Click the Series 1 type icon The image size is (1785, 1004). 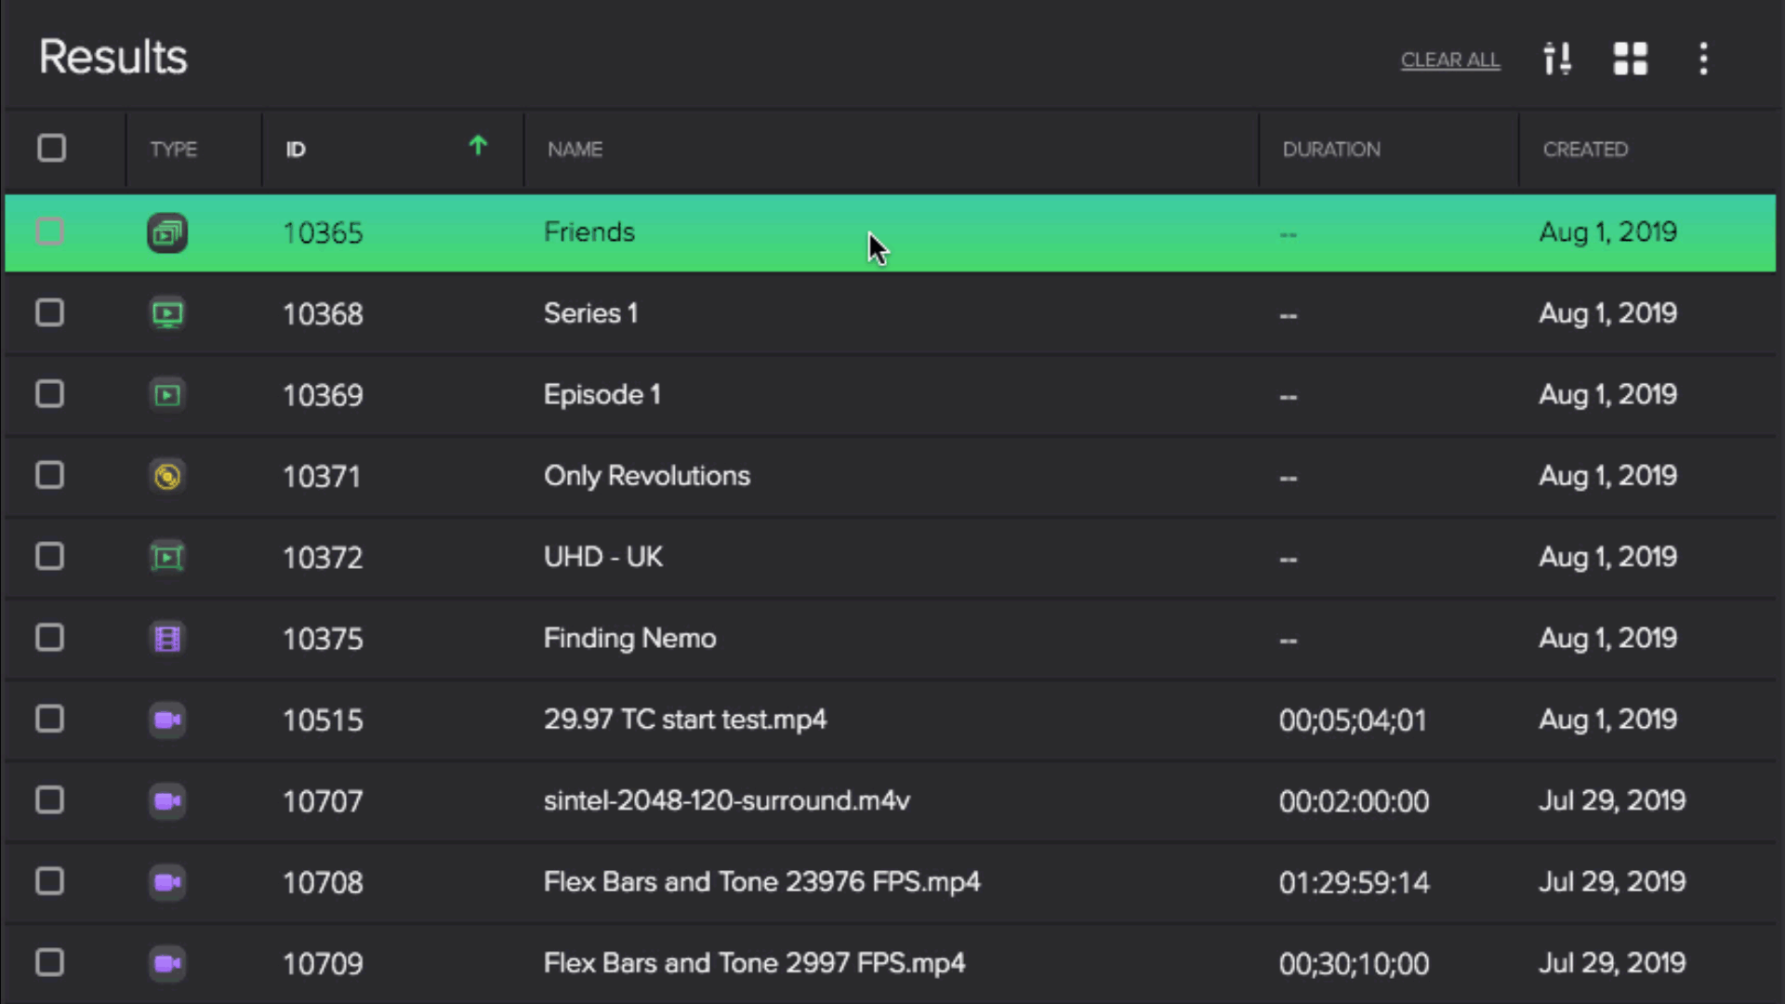[167, 314]
